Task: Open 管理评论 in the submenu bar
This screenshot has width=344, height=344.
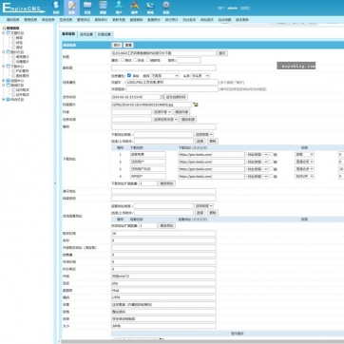Action: click(x=84, y=20)
